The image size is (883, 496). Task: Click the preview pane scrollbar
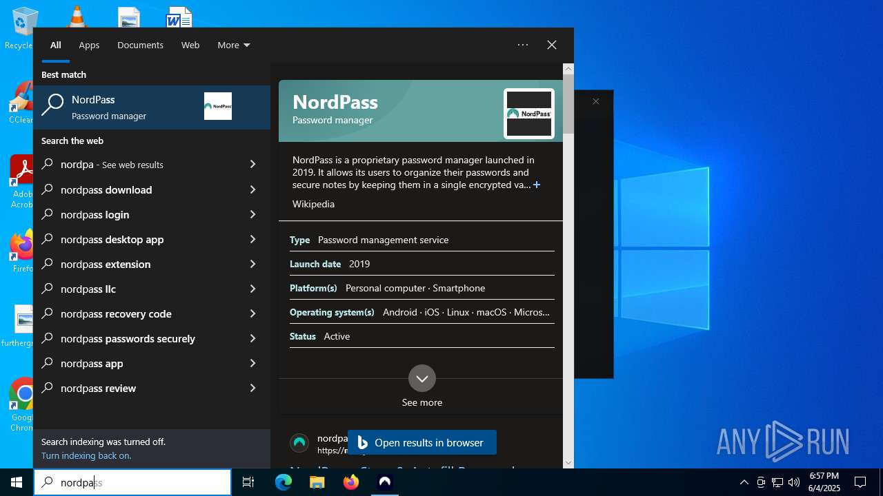tap(568, 103)
